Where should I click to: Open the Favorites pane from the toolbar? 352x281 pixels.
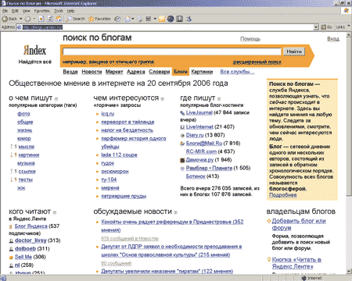coord(99,19)
